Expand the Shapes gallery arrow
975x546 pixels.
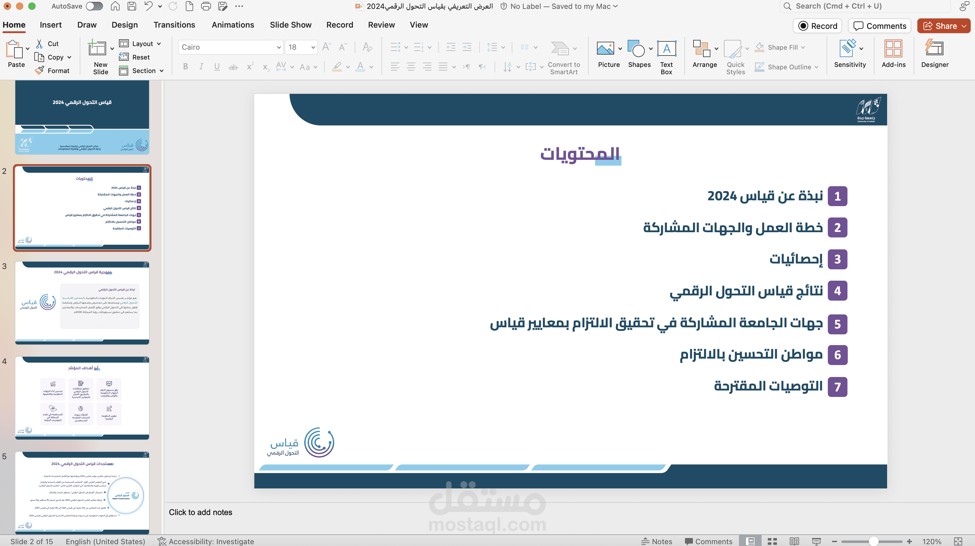coord(651,48)
